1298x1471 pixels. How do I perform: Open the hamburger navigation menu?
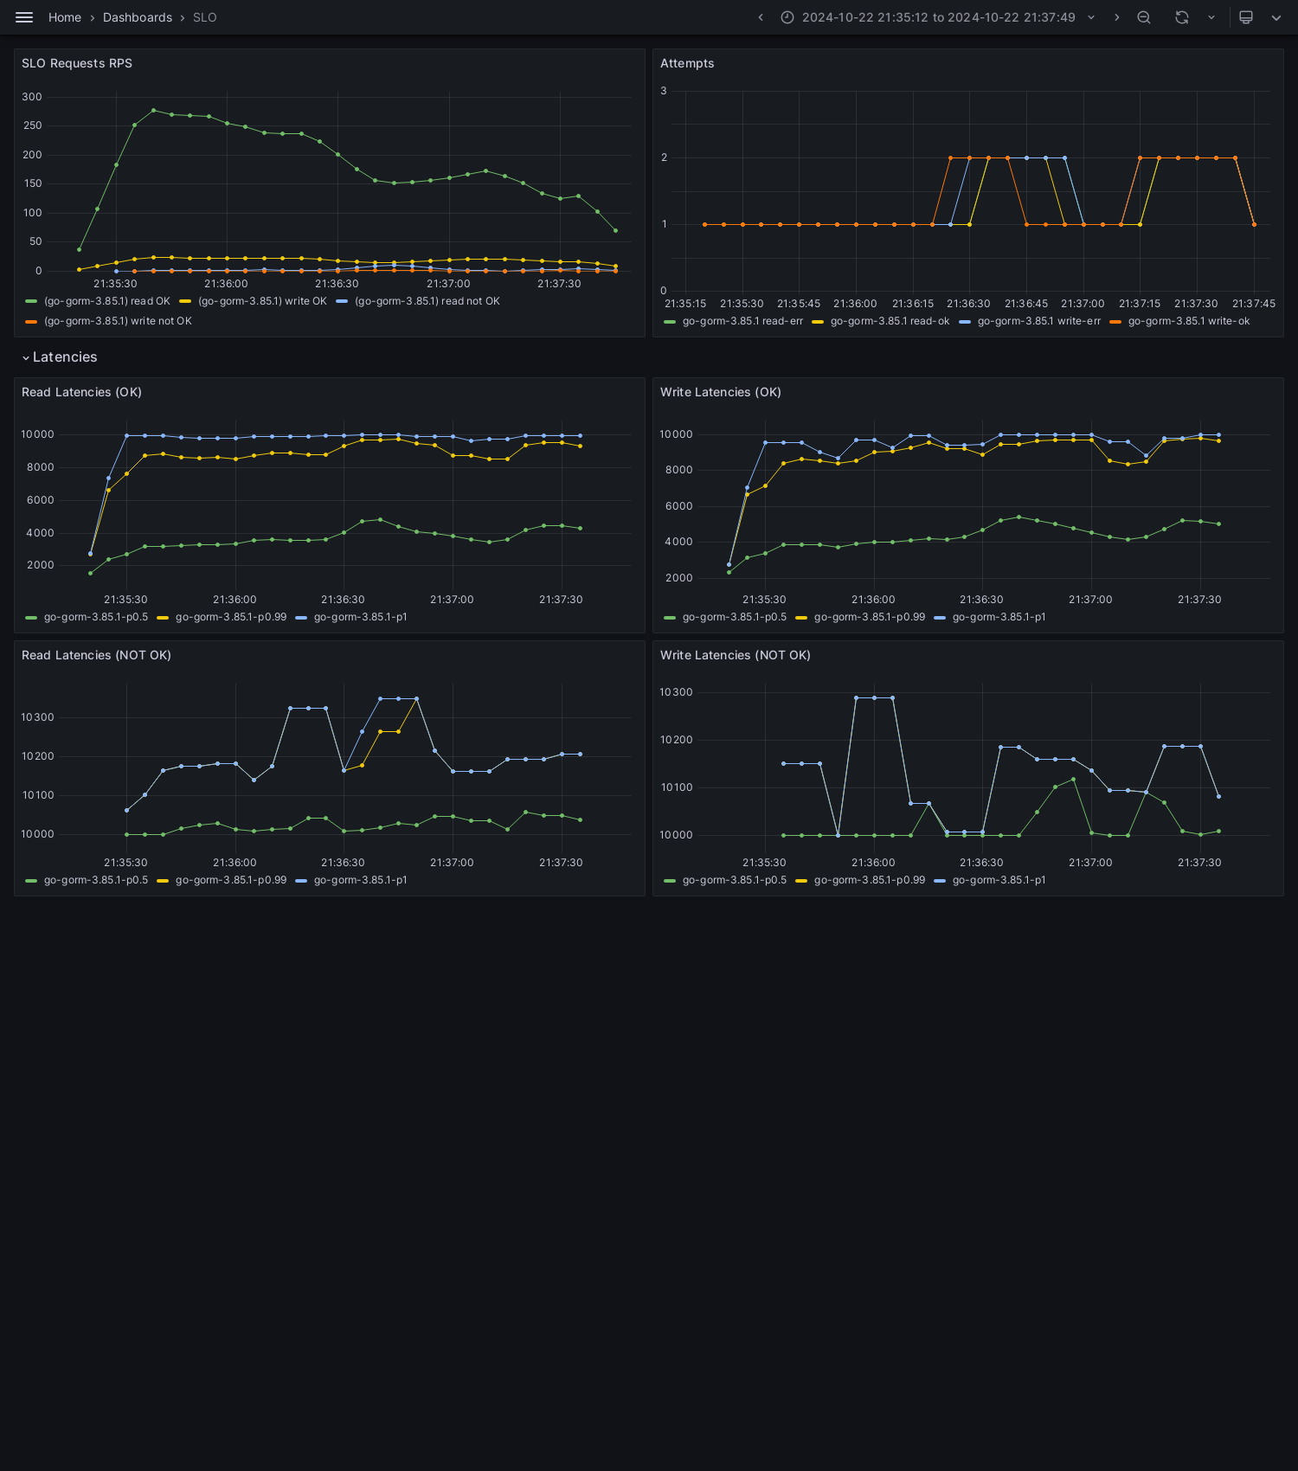(24, 17)
